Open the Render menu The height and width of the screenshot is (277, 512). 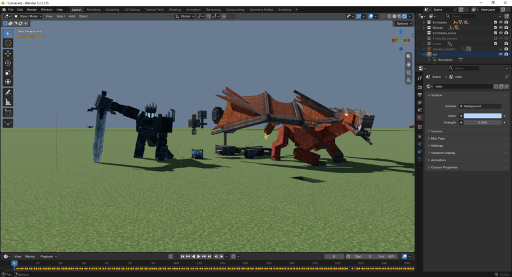tap(32, 10)
